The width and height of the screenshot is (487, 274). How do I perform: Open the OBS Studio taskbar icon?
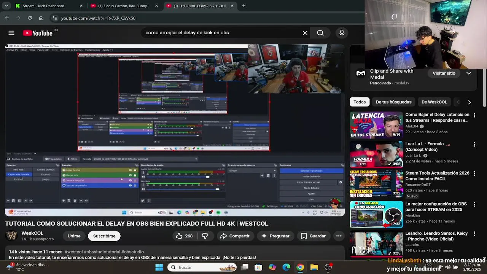[x=328, y=267]
